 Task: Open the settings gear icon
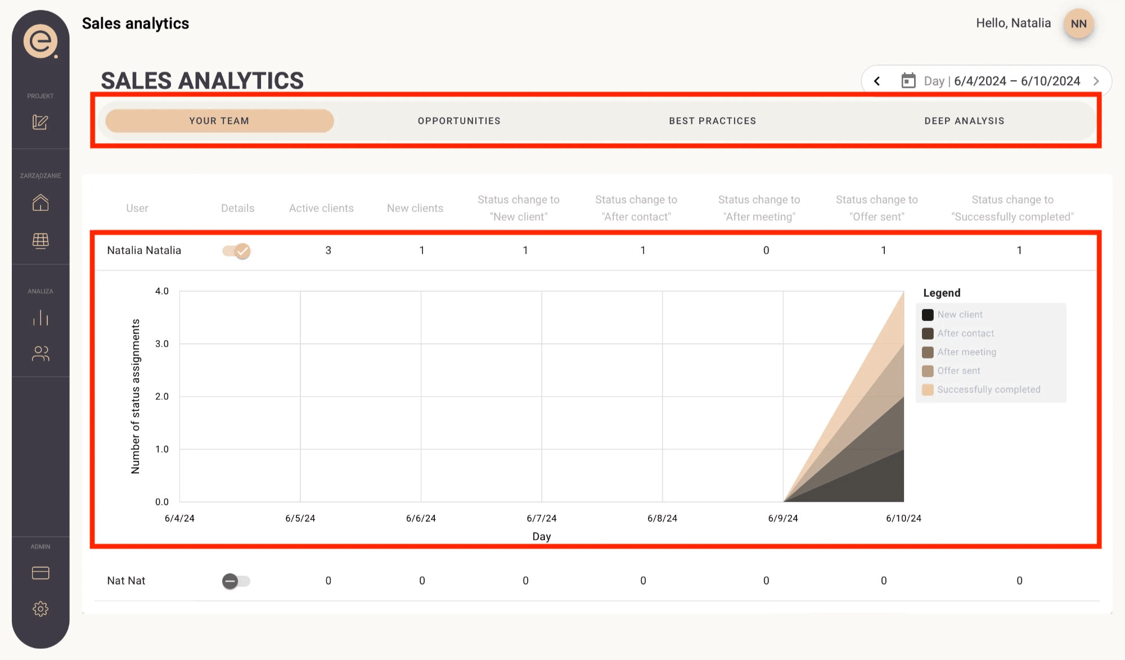pyautogui.click(x=40, y=609)
